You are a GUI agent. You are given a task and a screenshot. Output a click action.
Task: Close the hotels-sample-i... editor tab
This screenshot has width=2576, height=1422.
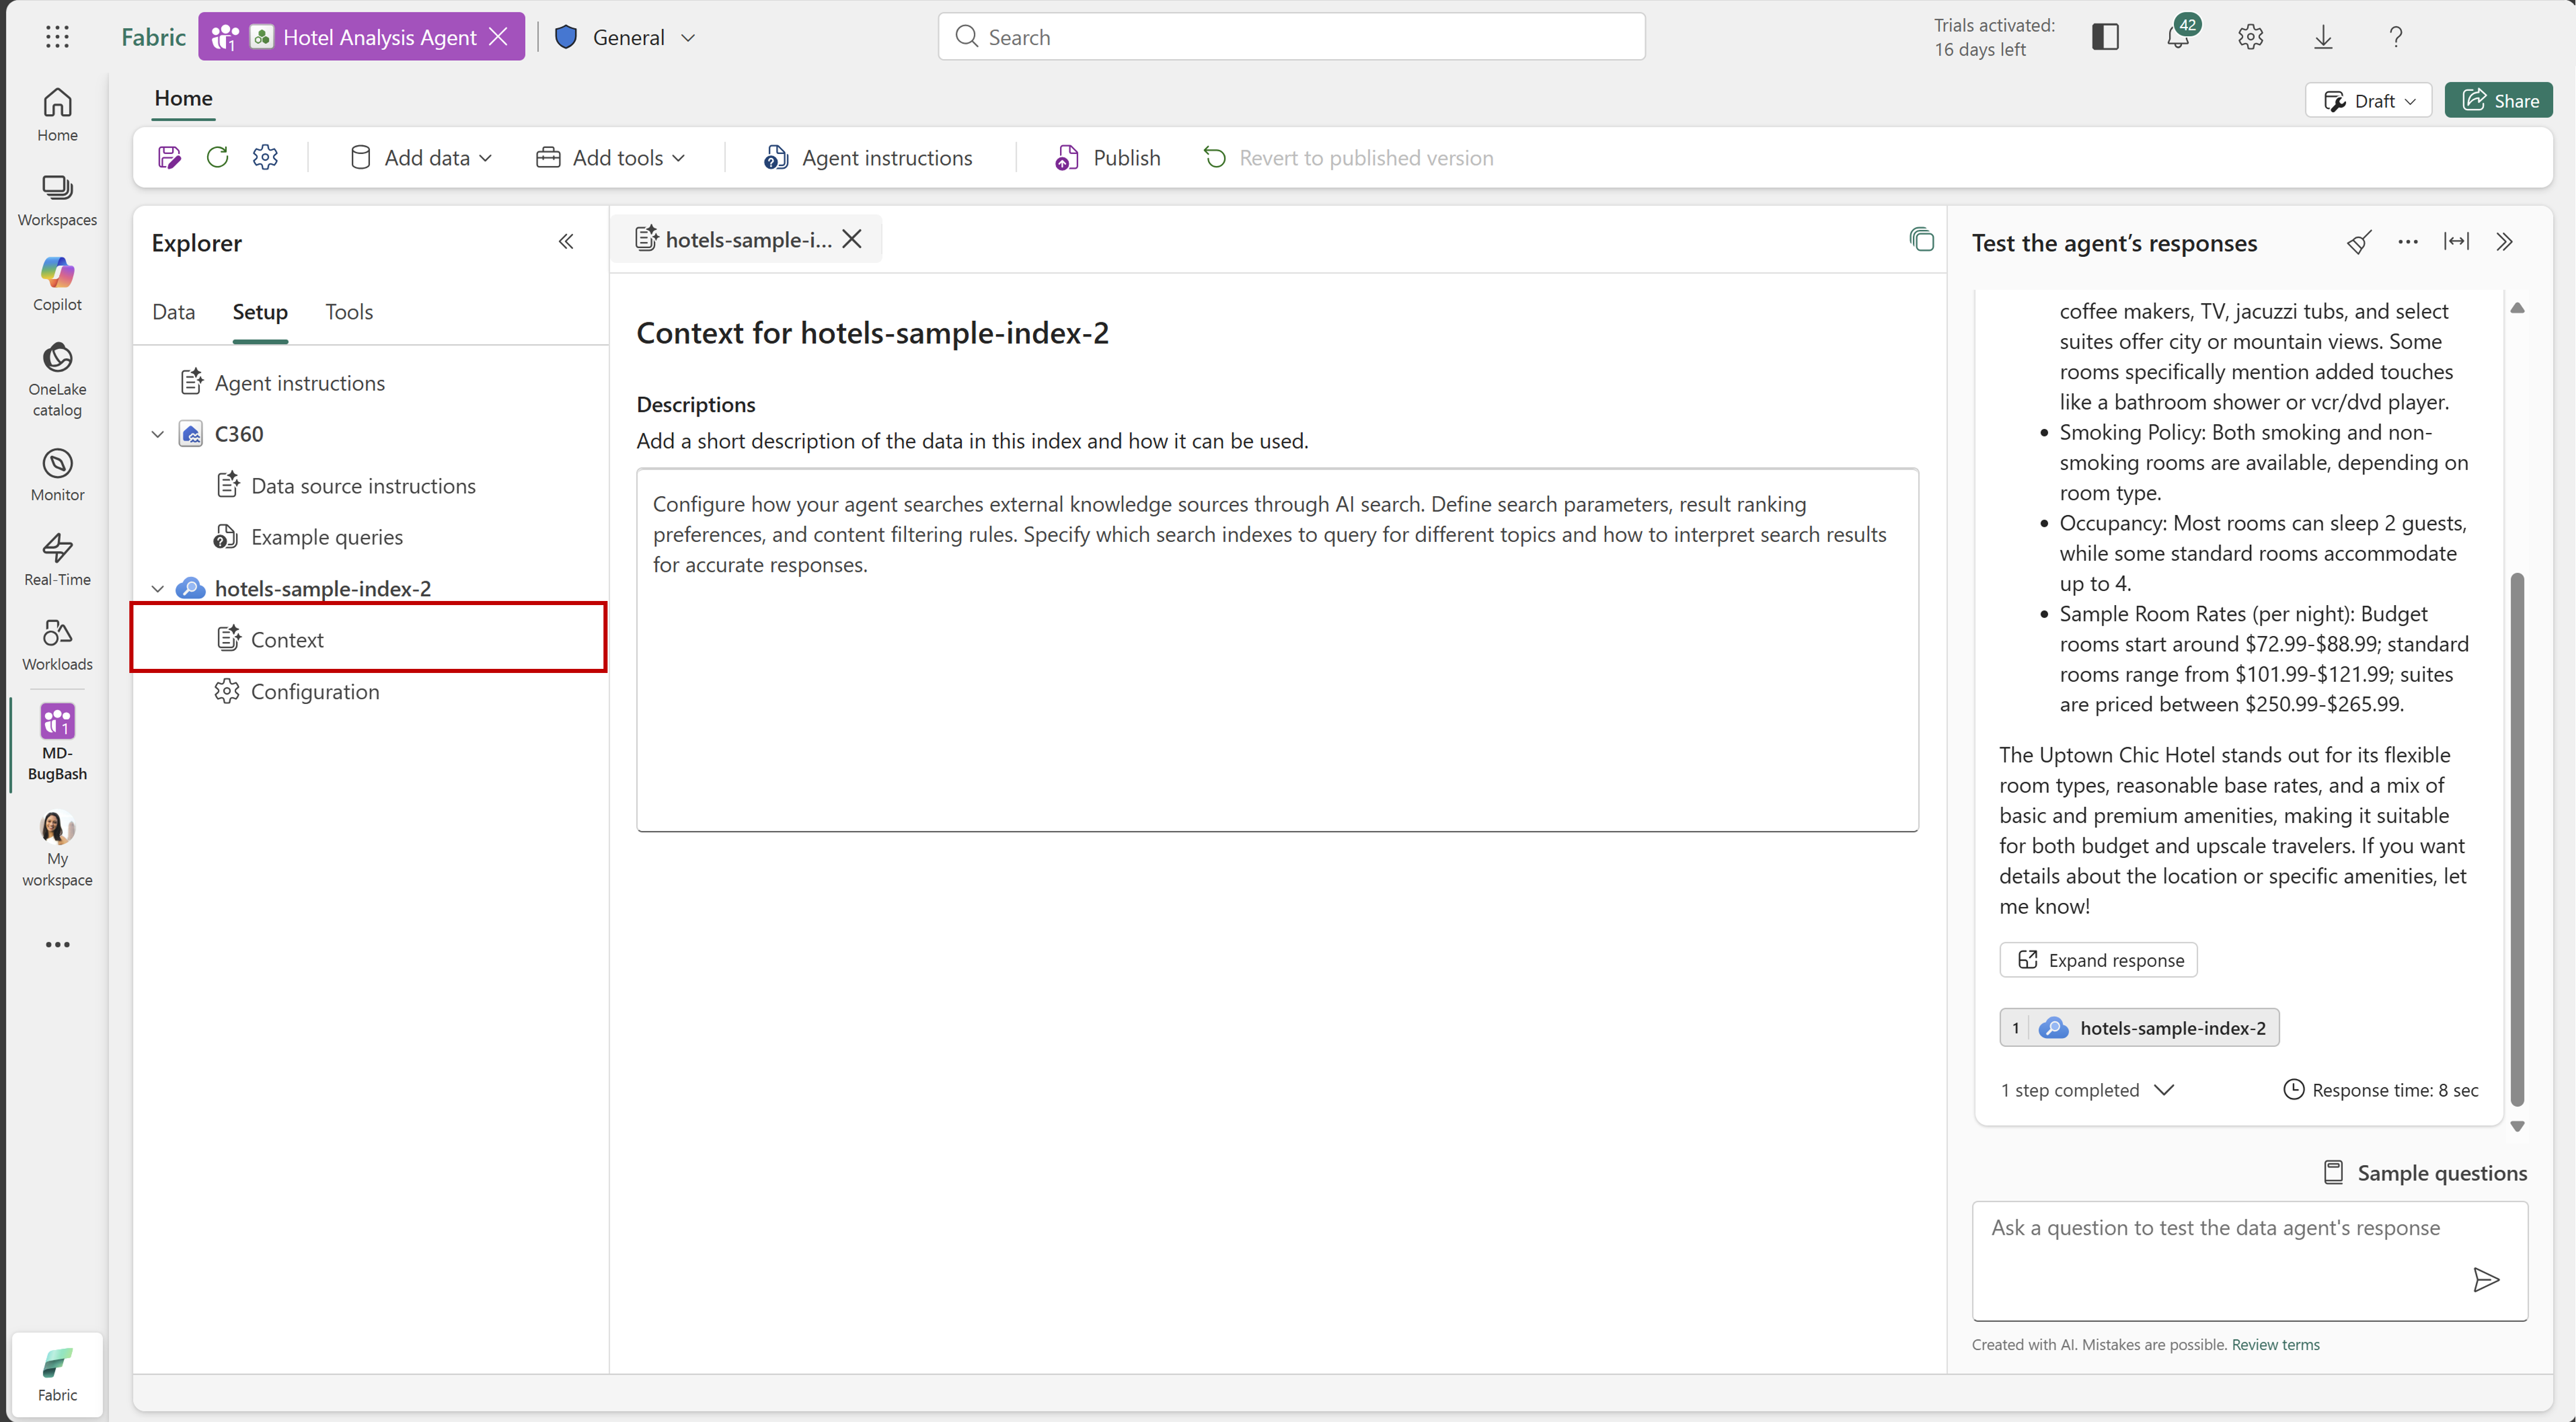coord(852,239)
